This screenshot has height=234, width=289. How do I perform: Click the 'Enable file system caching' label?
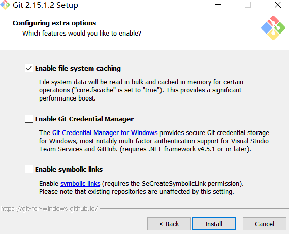pos(78,69)
